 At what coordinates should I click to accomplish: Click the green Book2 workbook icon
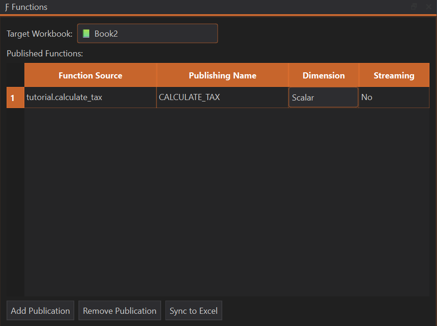coord(86,34)
